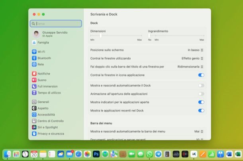Open Calendar from the Dock
This screenshot has width=243, height=161.
[x=34, y=154]
